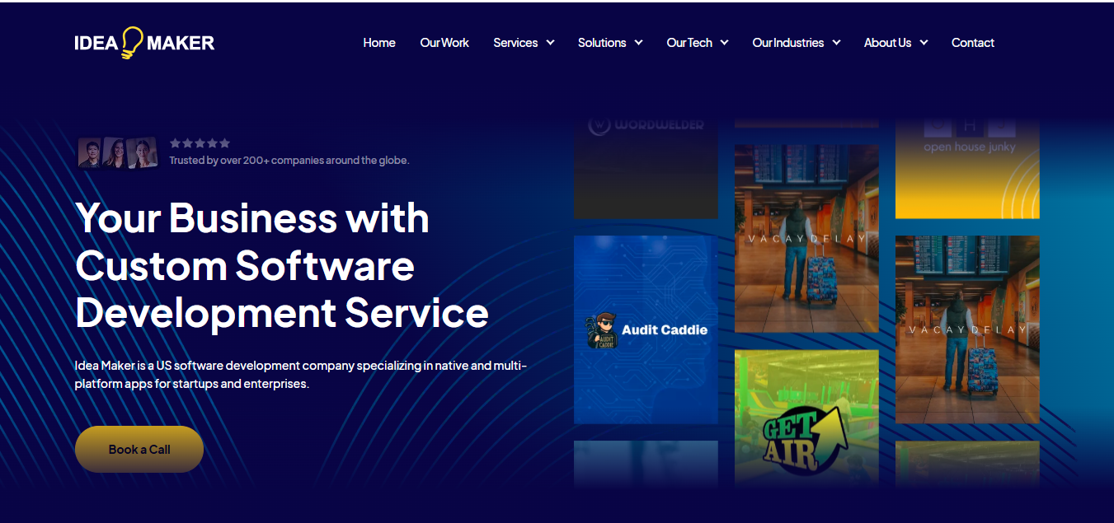The width and height of the screenshot is (1114, 523).
Task: Open the right column VacayDelay tile
Action: [967, 329]
